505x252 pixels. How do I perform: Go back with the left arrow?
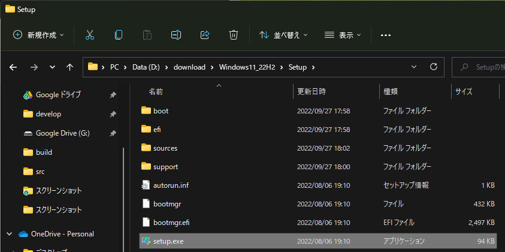coord(13,67)
